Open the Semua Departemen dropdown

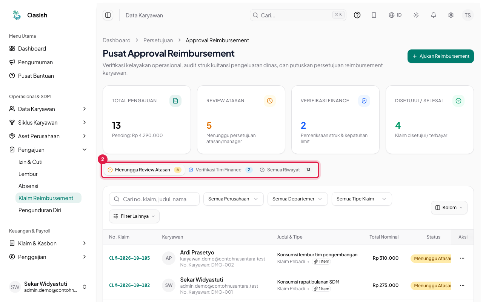pyautogui.click(x=297, y=199)
